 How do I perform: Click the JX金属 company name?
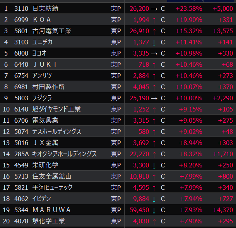tap(45, 143)
